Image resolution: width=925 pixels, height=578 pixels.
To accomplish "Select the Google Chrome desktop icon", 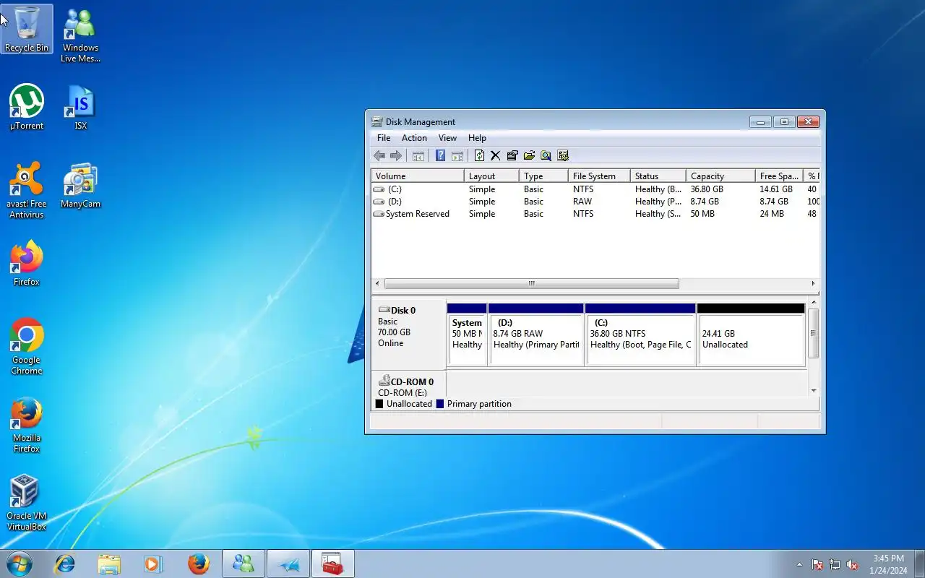I will pos(27,346).
